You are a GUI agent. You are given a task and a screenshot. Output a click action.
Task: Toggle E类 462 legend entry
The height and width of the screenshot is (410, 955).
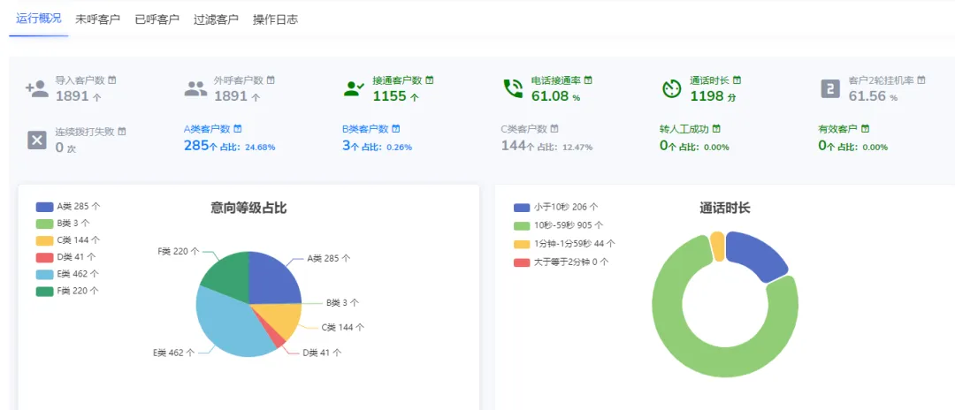coord(67,274)
